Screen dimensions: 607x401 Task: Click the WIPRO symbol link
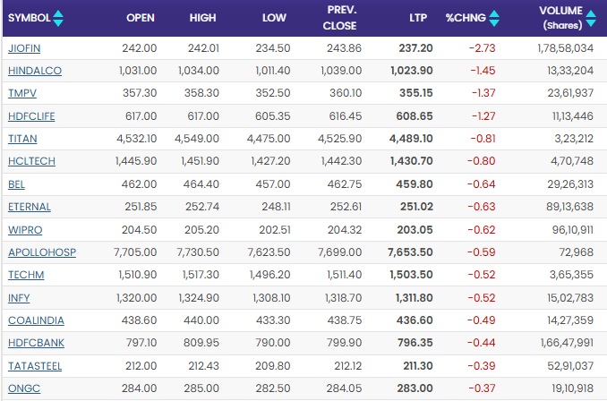[23, 229]
